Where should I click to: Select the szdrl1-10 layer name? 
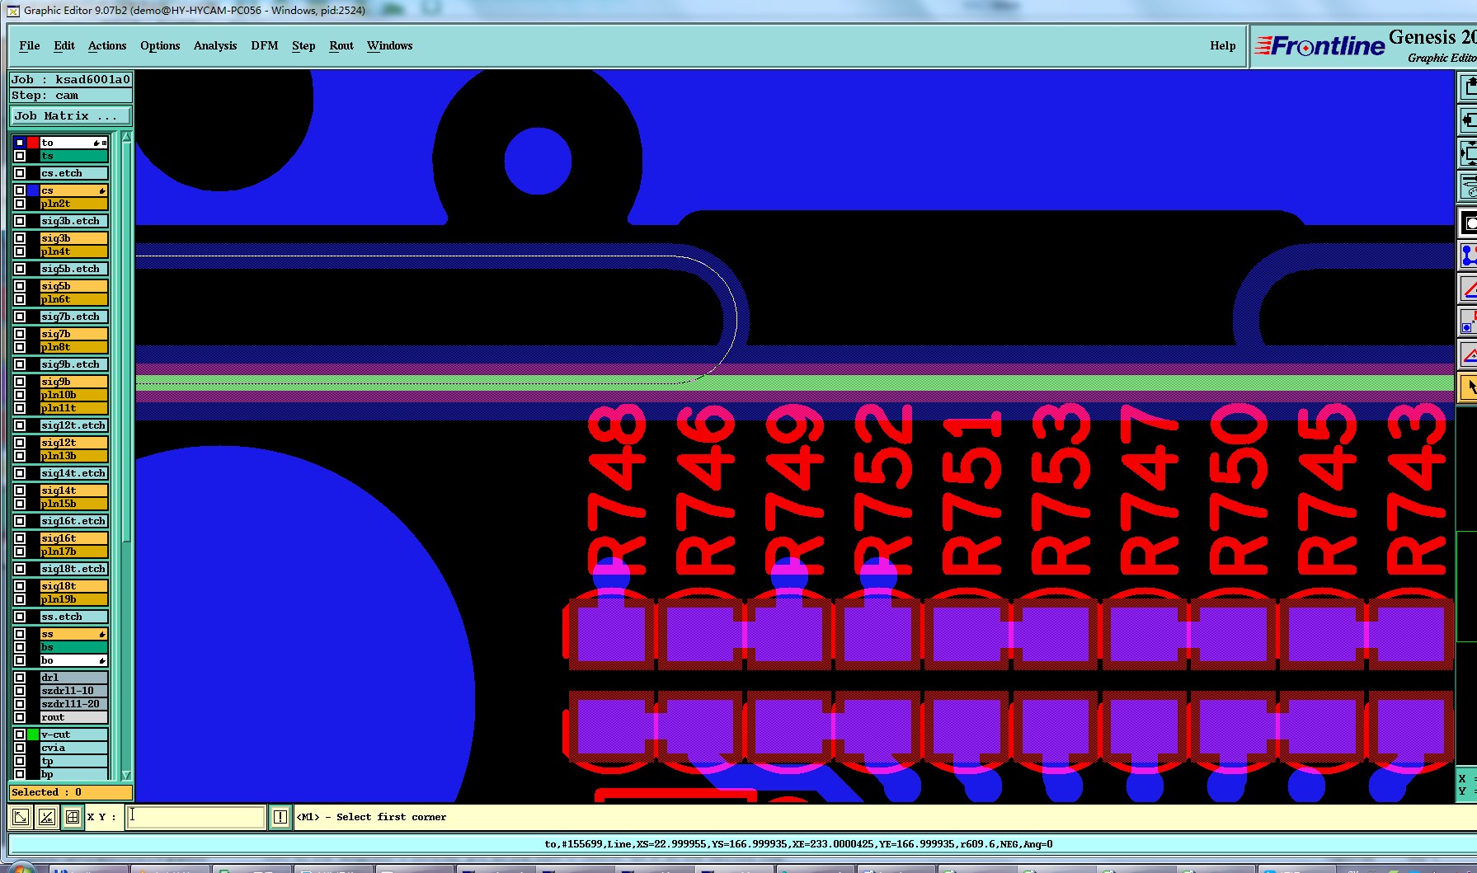[73, 691]
